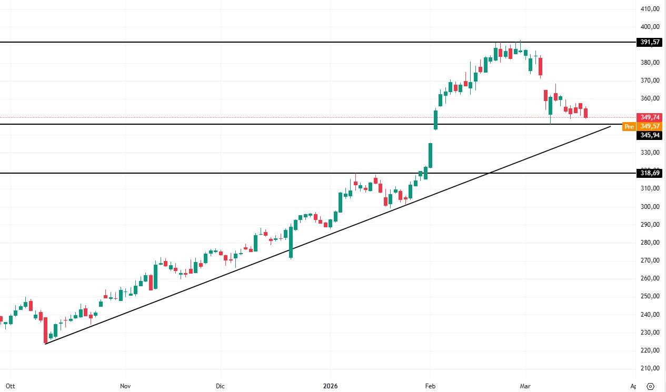Click the Ott label on time axis
Viewport: 666px width, 392px height.
10,386
